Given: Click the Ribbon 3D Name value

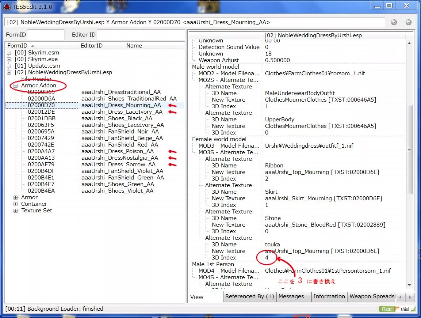Looking at the screenshot, I should [x=274, y=166].
